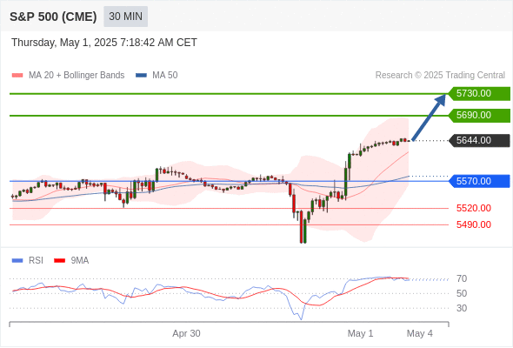Click the Apr 30 date axis label
513x348 pixels.
click(x=186, y=333)
